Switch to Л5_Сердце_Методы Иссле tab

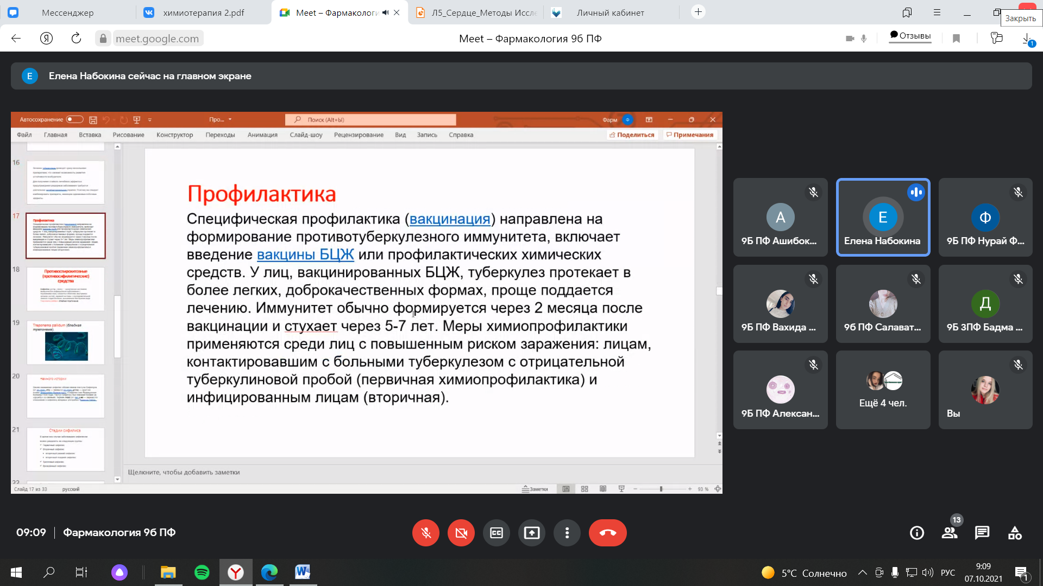tap(475, 12)
